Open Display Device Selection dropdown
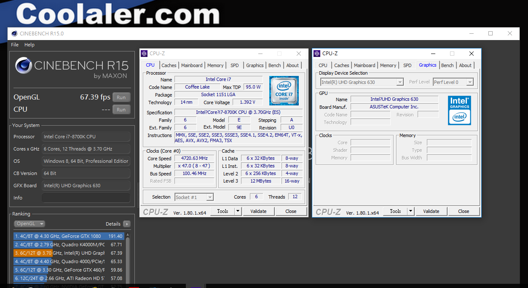528x288 pixels. (362, 82)
